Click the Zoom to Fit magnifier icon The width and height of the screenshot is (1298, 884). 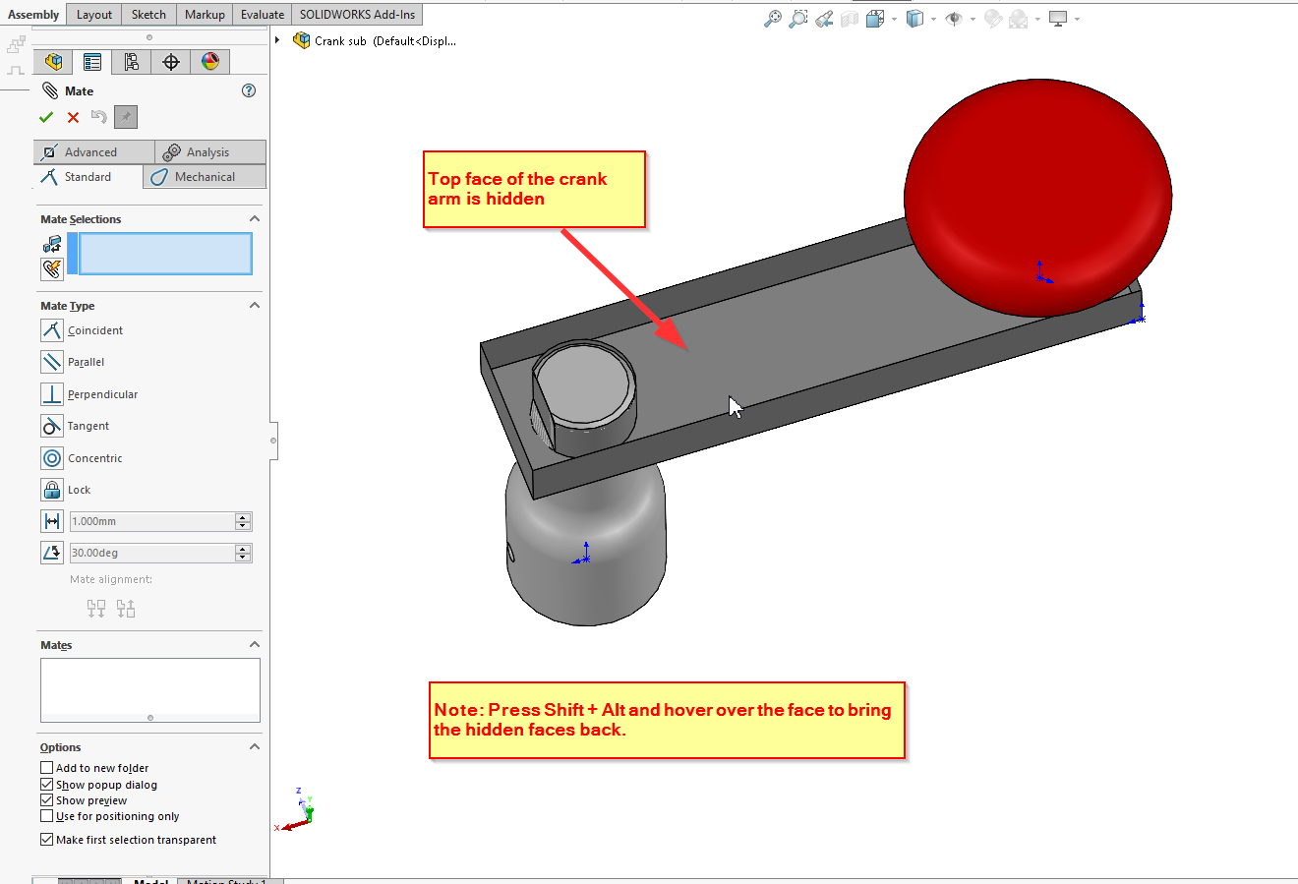tap(773, 19)
